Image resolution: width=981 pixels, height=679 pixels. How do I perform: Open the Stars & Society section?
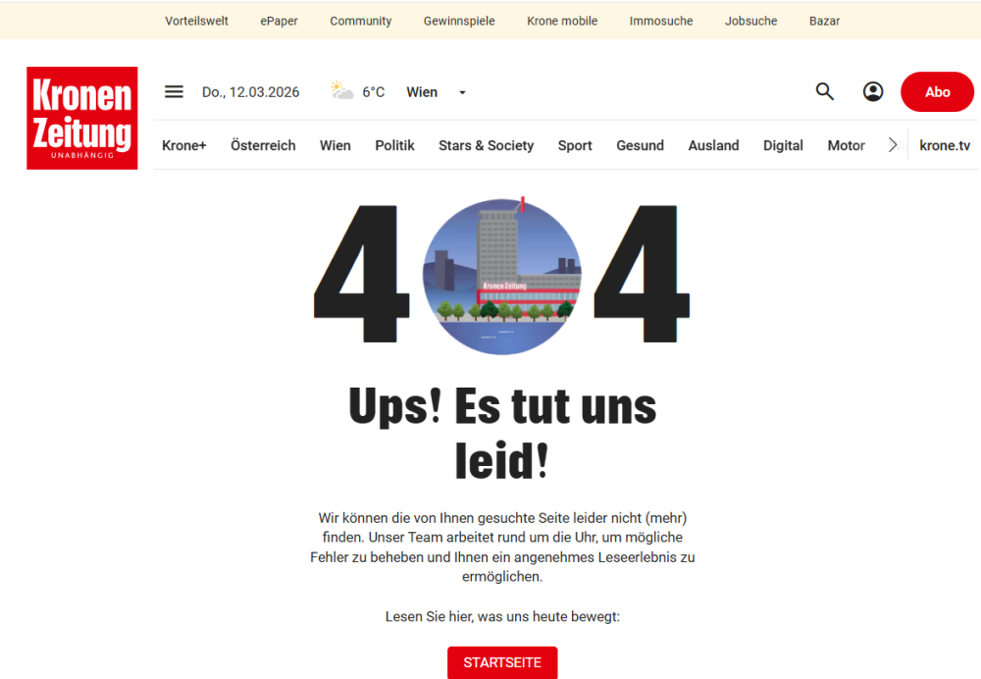[486, 144]
